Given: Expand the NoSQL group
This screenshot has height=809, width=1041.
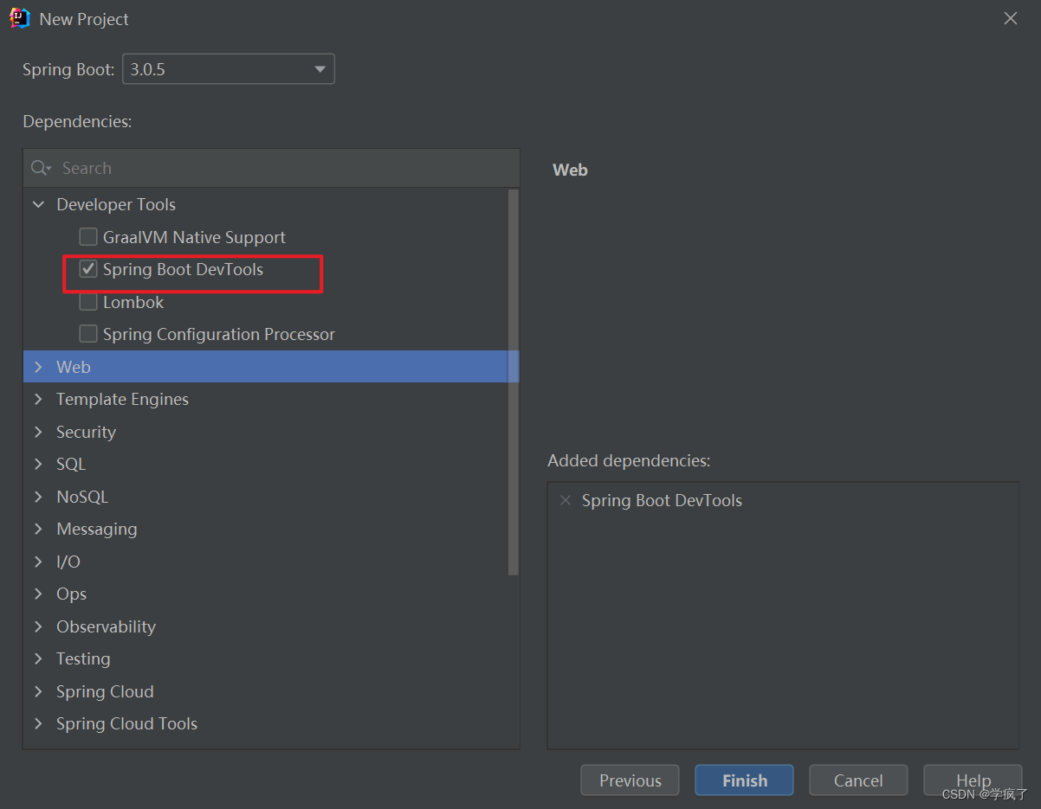Looking at the screenshot, I should 38,497.
